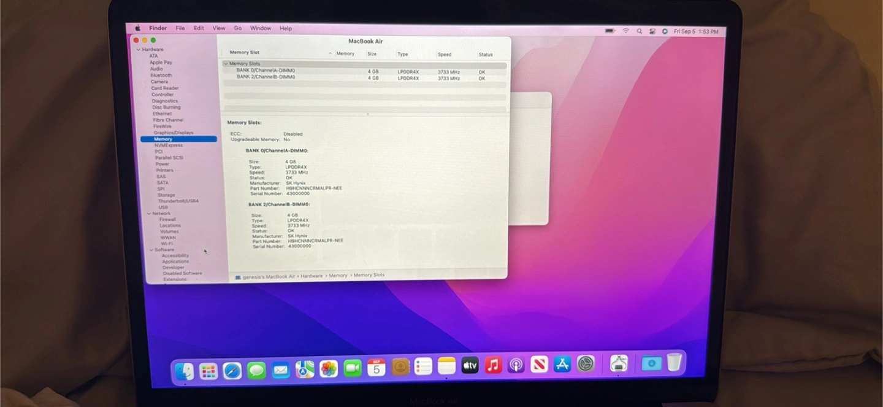Open System Preferences gear in dock
The height and width of the screenshot is (407, 883).
tap(586, 364)
